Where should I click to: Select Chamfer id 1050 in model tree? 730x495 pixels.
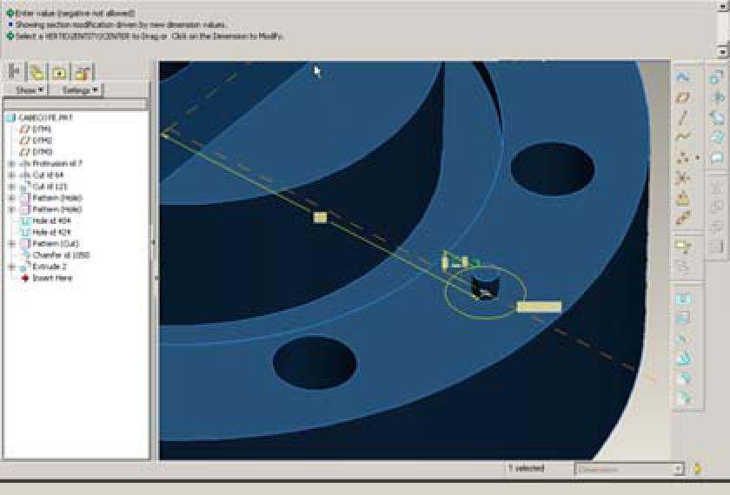(60, 255)
